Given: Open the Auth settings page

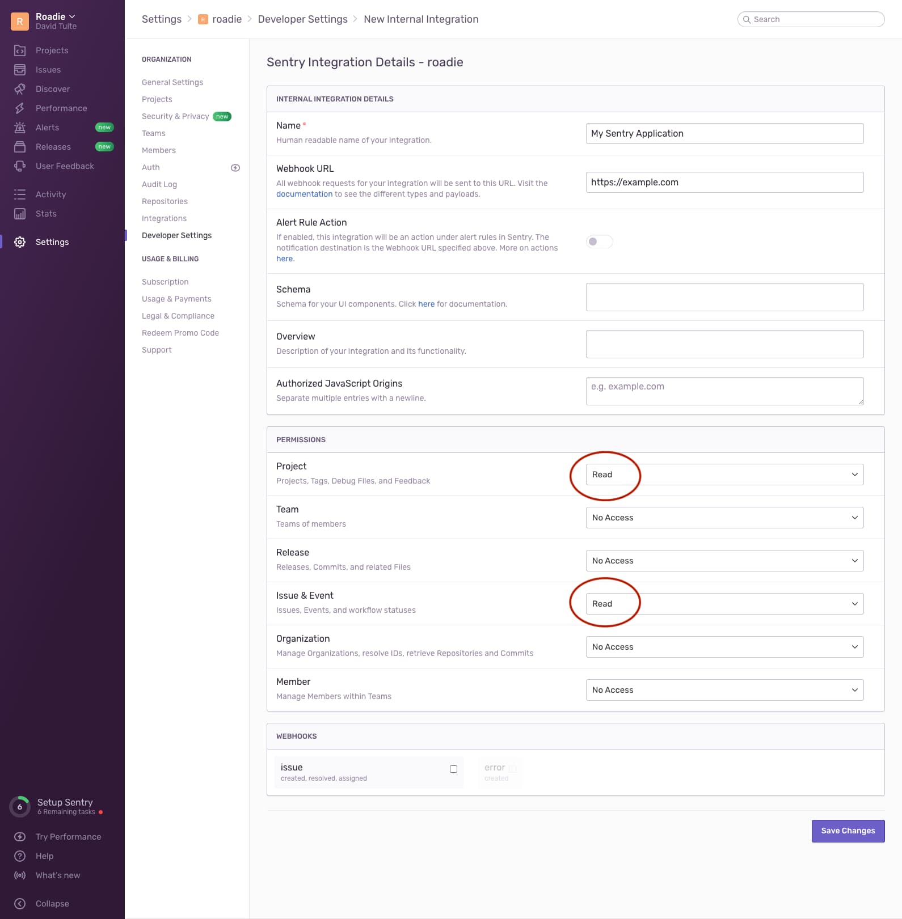Looking at the screenshot, I should (151, 167).
